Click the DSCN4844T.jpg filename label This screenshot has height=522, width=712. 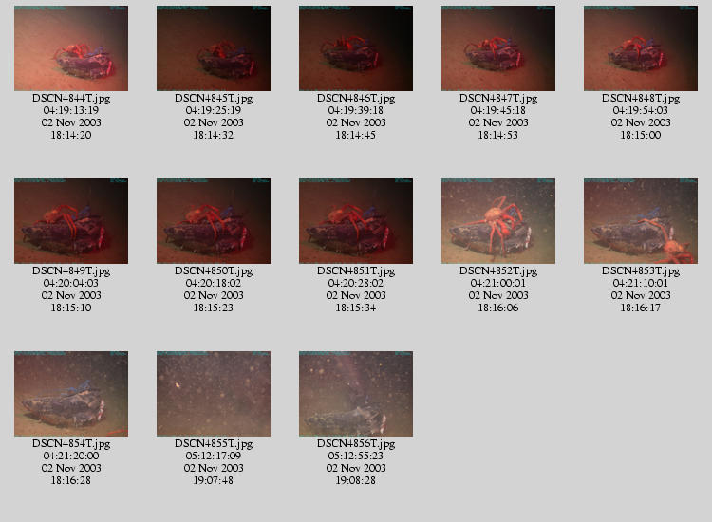[71, 99]
